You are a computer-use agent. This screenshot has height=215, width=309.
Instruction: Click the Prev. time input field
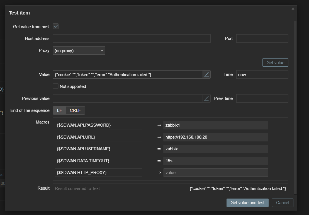pyautogui.click(x=262, y=98)
